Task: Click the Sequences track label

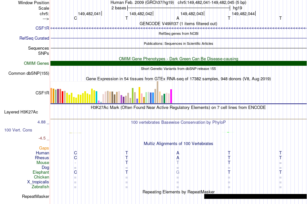Action: [38, 48]
